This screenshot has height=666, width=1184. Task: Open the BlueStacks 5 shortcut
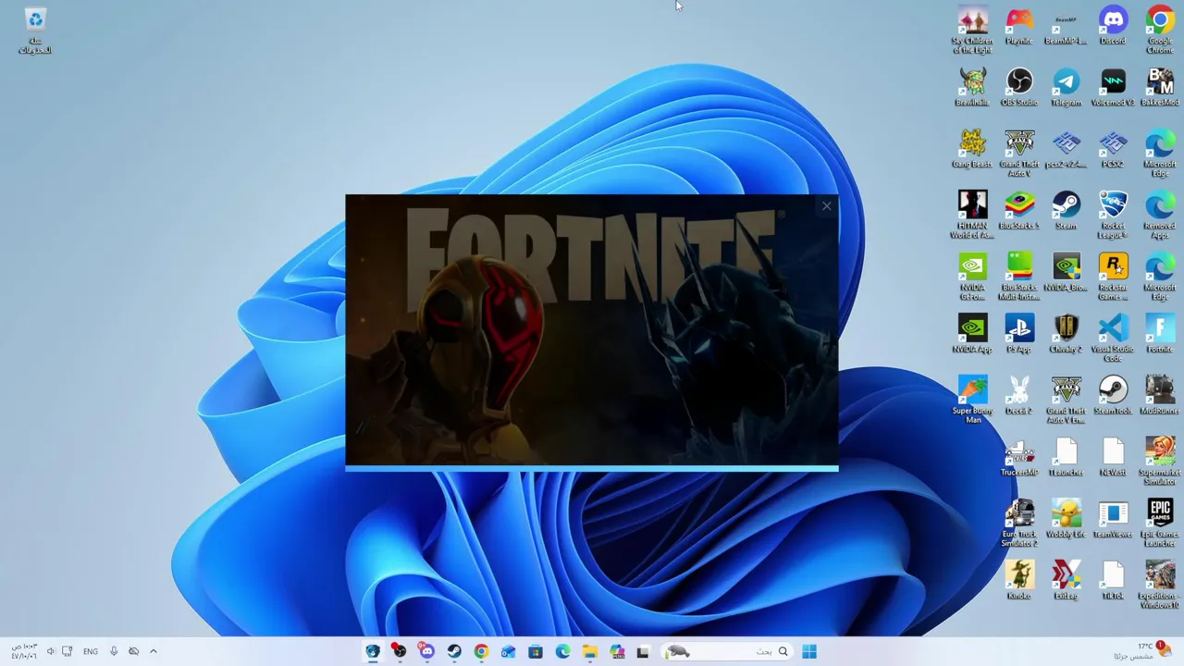pos(1019,210)
